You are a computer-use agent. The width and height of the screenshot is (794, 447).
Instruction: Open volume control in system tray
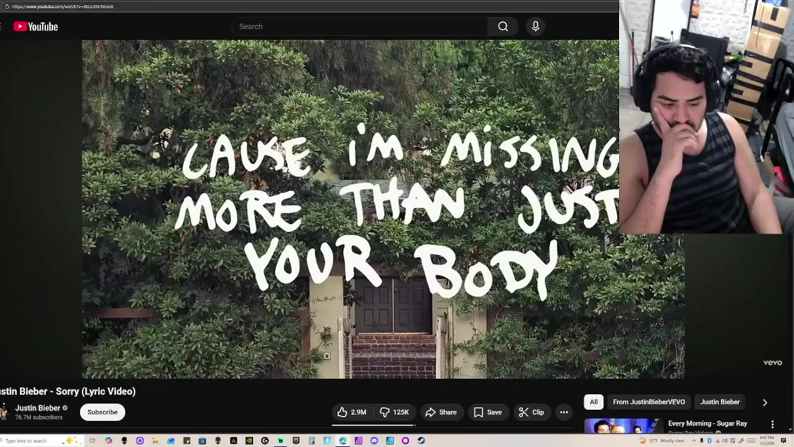[x=725, y=441]
